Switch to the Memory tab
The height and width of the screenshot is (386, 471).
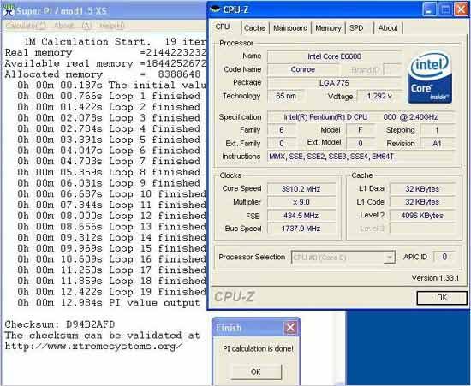pyautogui.click(x=328, y=28)
